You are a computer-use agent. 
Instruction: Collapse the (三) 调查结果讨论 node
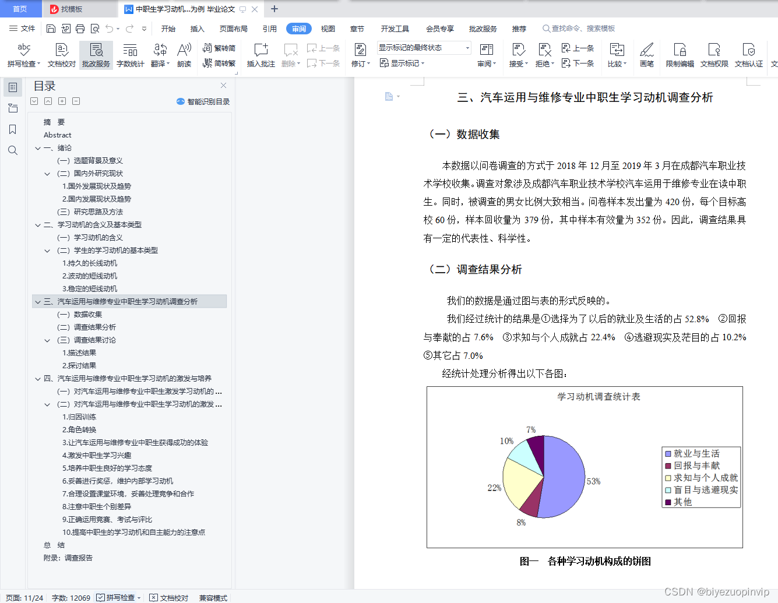[48, 340]
